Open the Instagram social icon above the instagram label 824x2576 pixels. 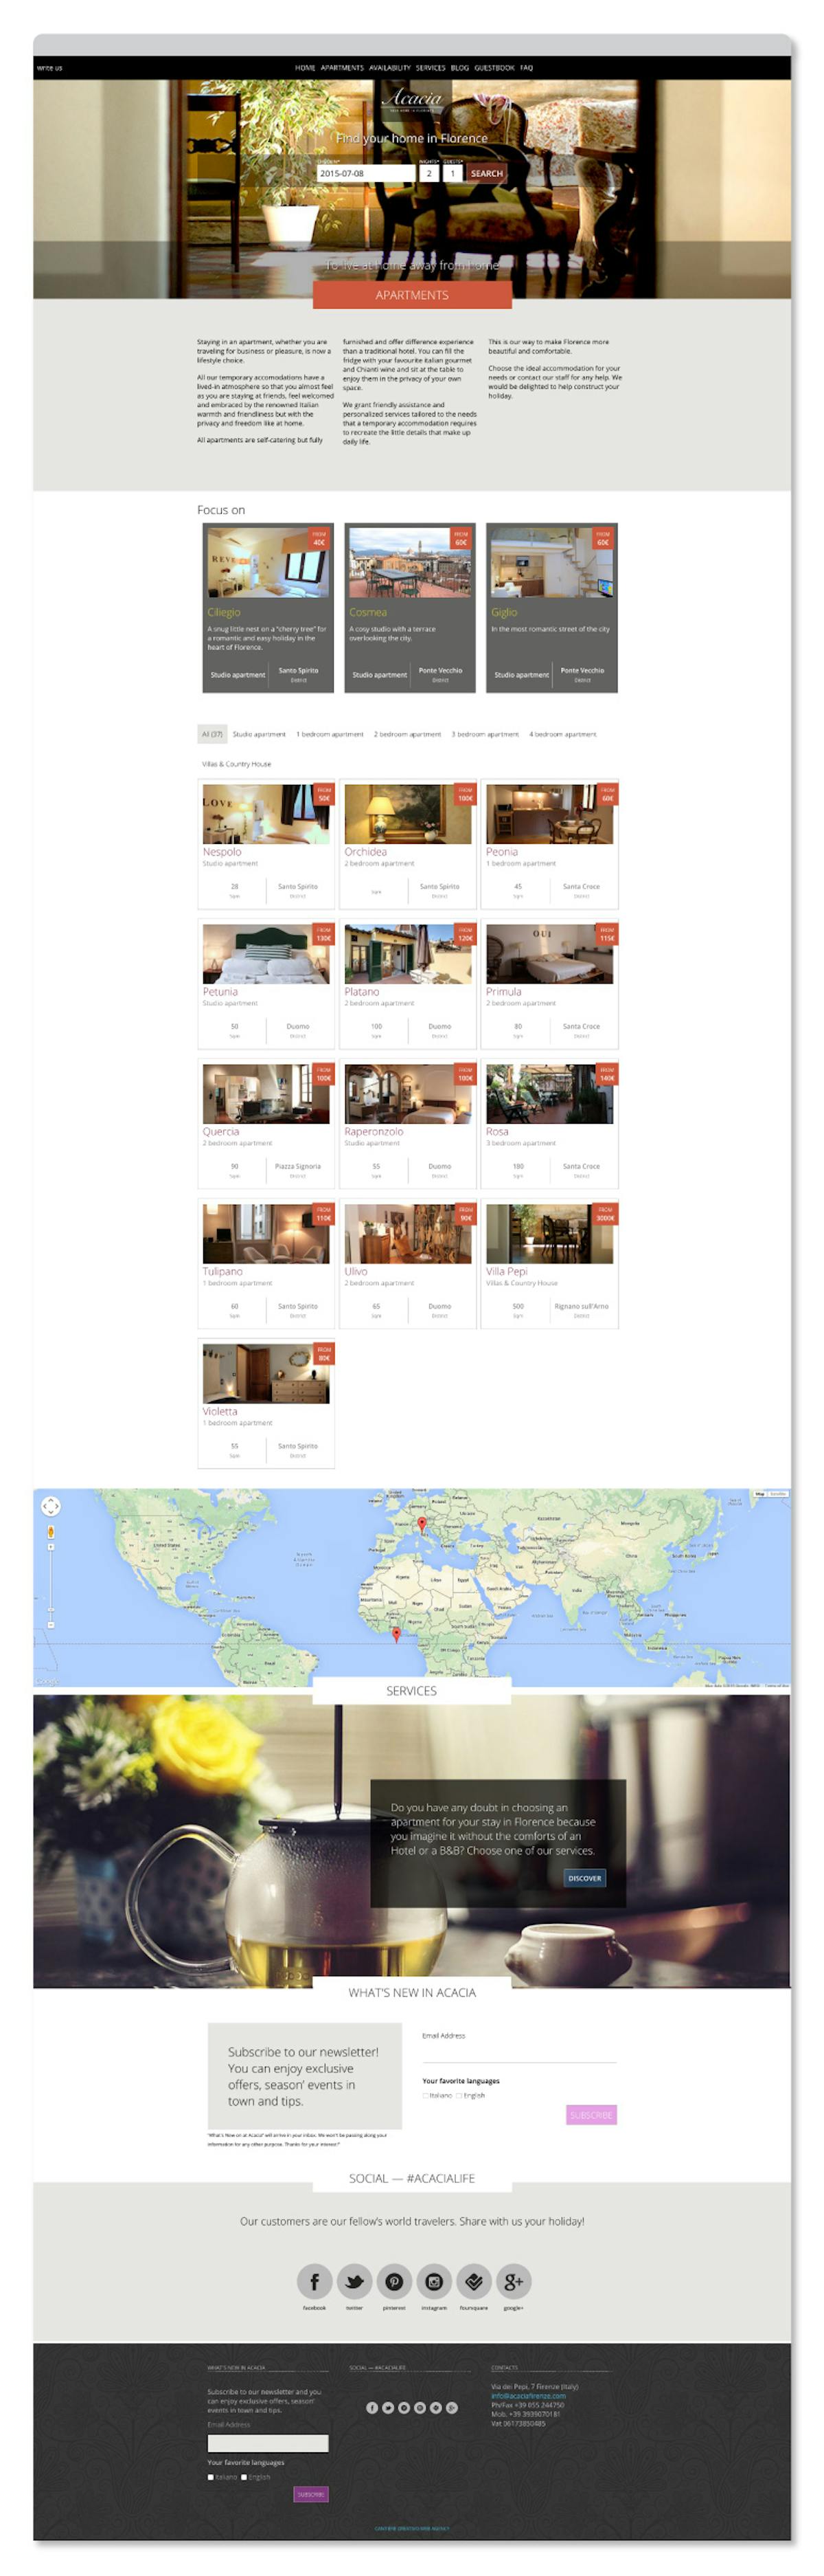433,2281
